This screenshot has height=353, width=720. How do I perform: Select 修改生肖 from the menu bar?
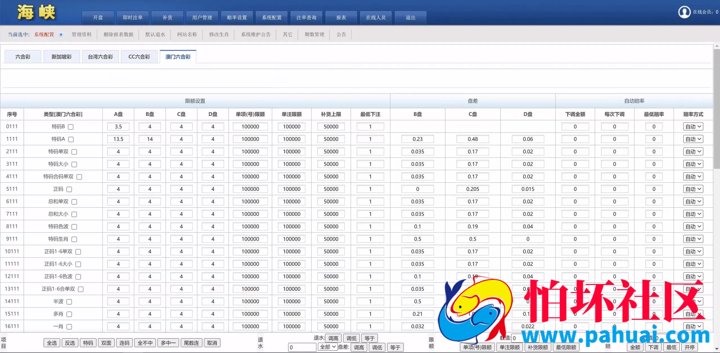tap(219, 34)
